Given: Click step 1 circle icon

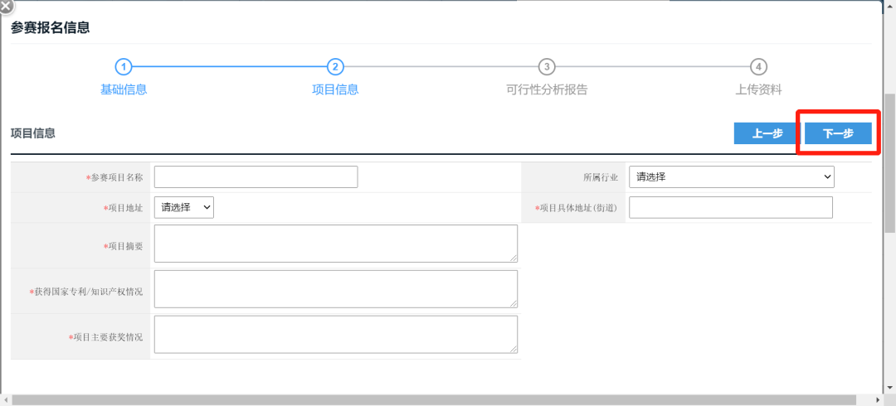Looking at the screenshot, I should [x=124, y=67].
